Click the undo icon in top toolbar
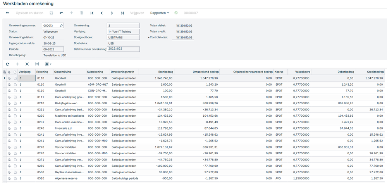Viewport: 387px width, 183px height. [x=61, y=13]
